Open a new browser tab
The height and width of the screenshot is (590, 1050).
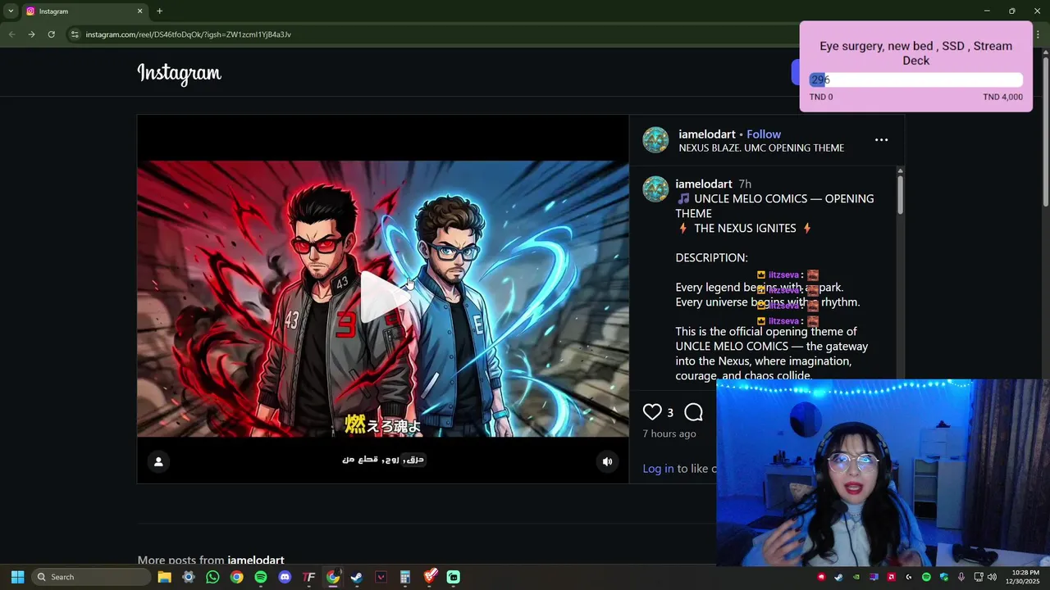tap(159, 11)
